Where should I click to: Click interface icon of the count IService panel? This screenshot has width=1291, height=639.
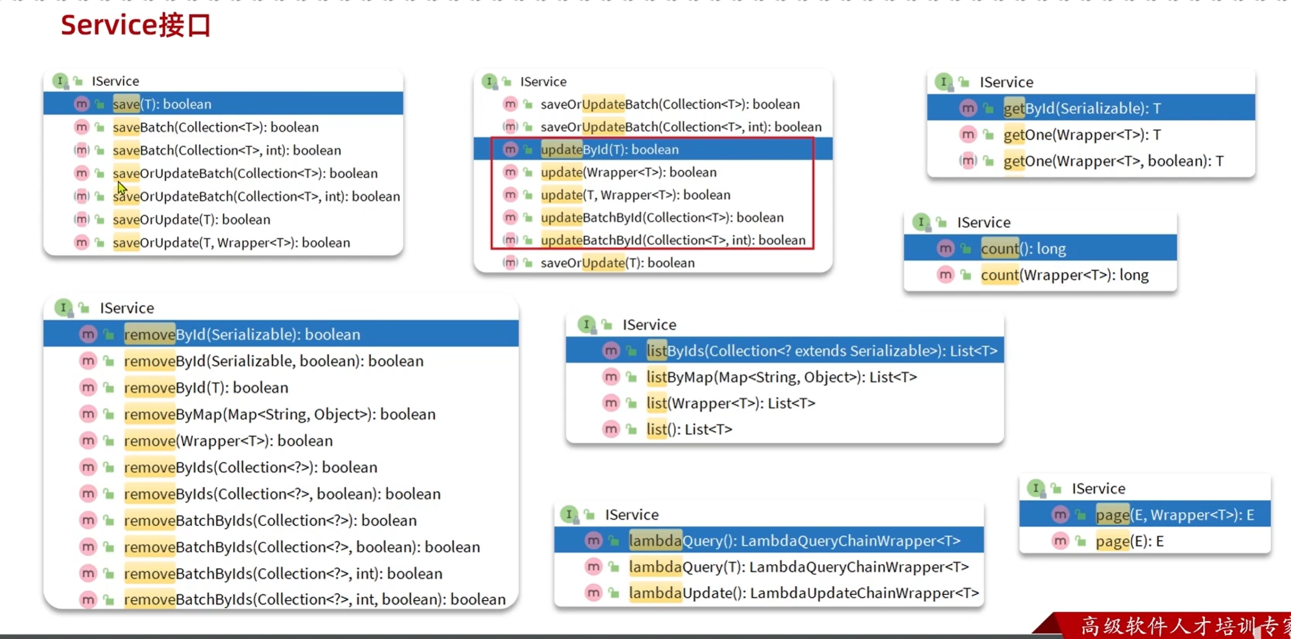tap(921, 222)
